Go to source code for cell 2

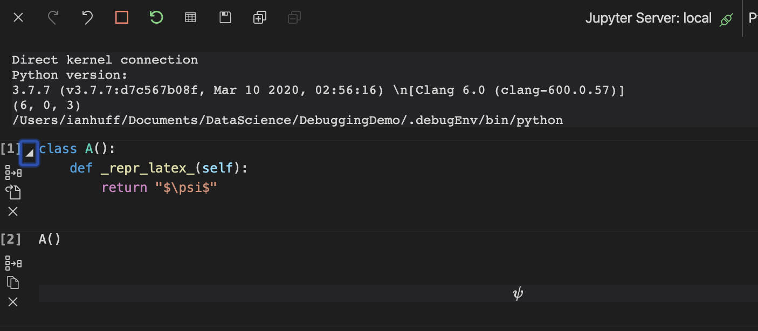(13, 263)
